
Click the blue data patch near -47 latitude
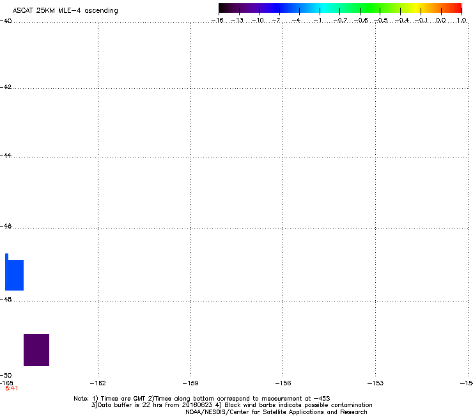pyautogui.click(x=14, y=273)
